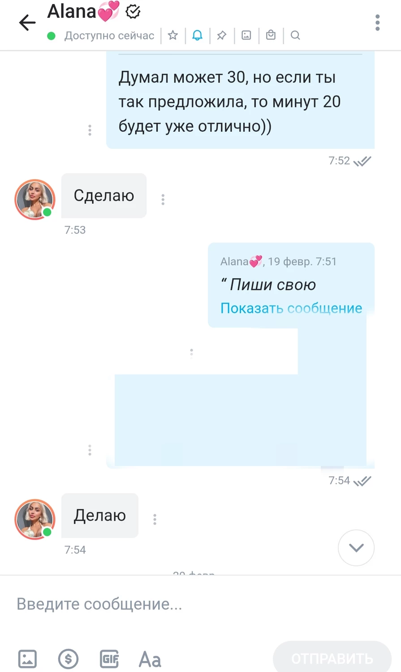Tap the back arrow in the header
Image resolution: width=401 pixels, height=672 pixels.
coord(27,22)
